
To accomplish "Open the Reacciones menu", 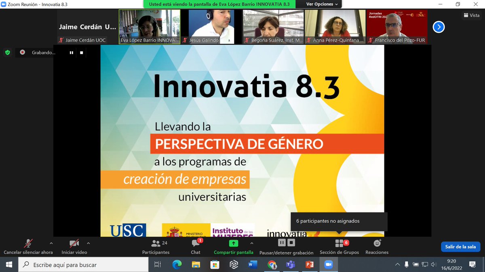I will tap(377, 247).
